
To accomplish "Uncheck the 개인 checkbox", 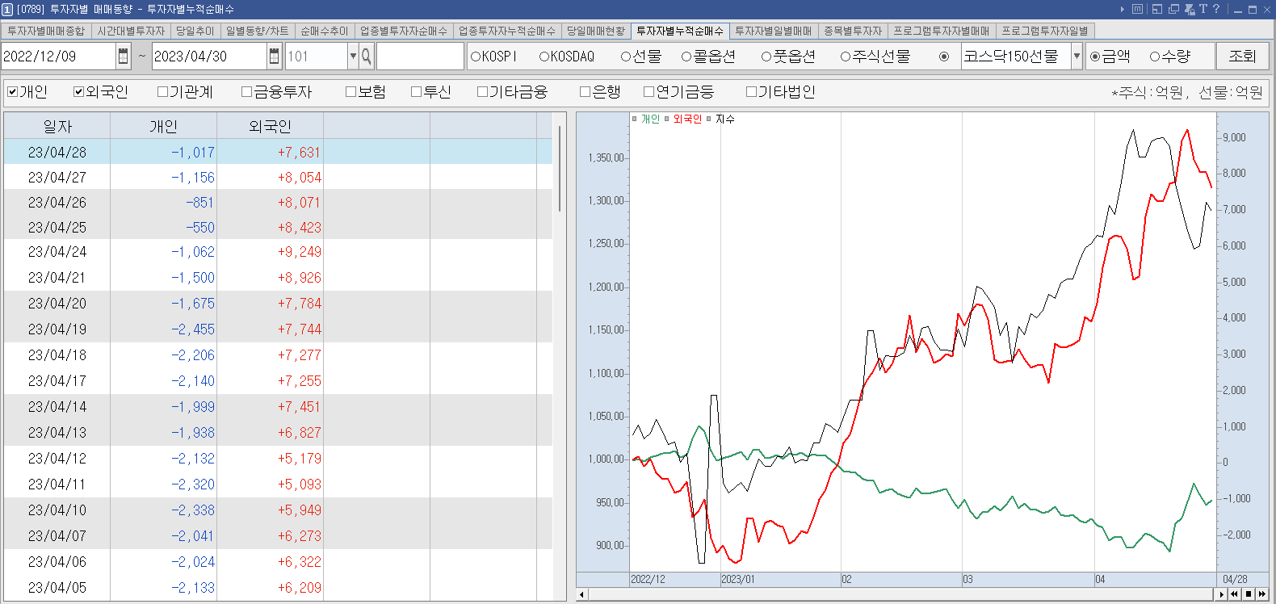I will 13,92.
